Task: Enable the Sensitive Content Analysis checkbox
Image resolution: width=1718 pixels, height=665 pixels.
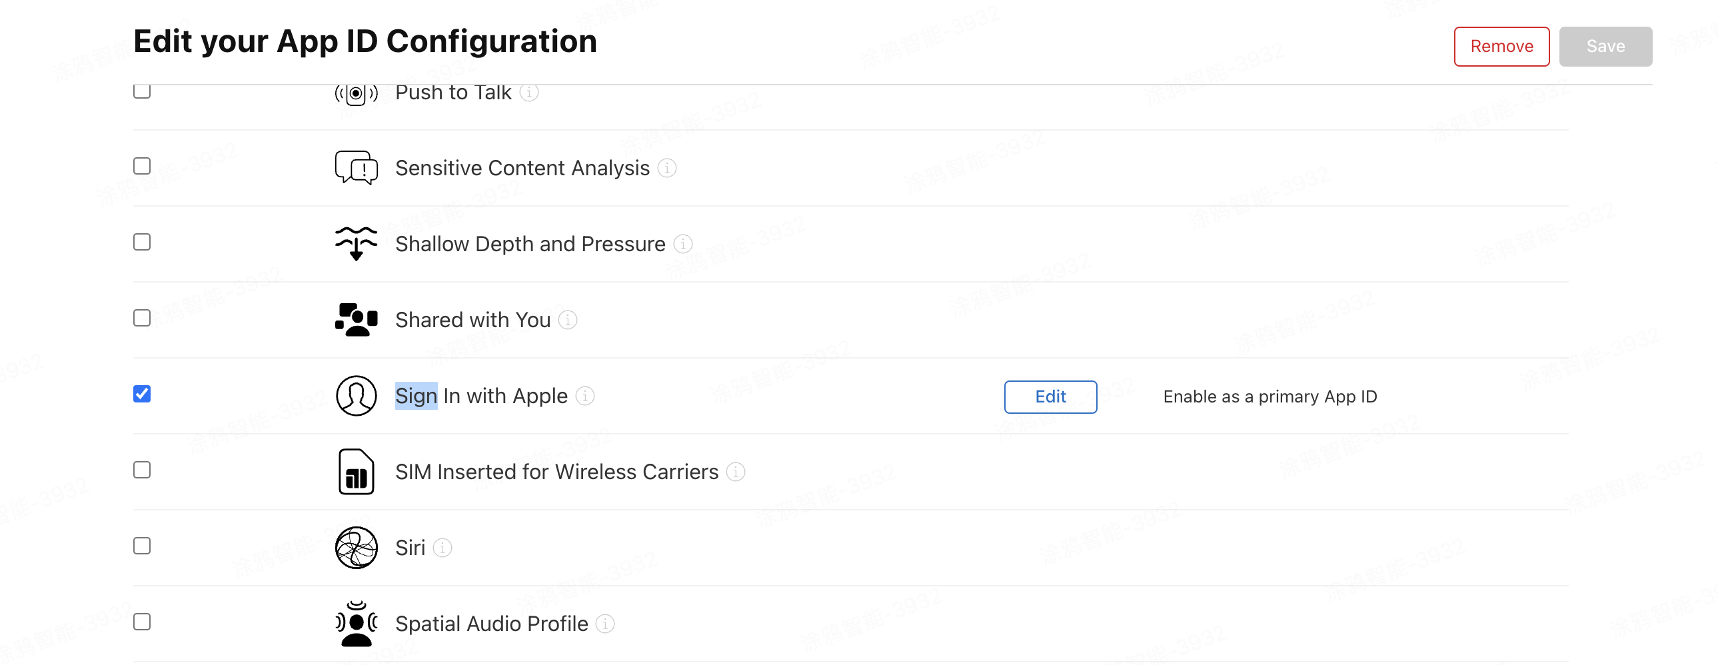Action: click(142, 166)
